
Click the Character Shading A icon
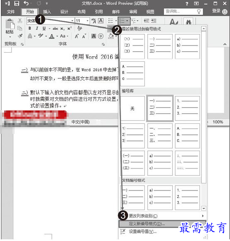pyautogui.click(x=94, y=36)
